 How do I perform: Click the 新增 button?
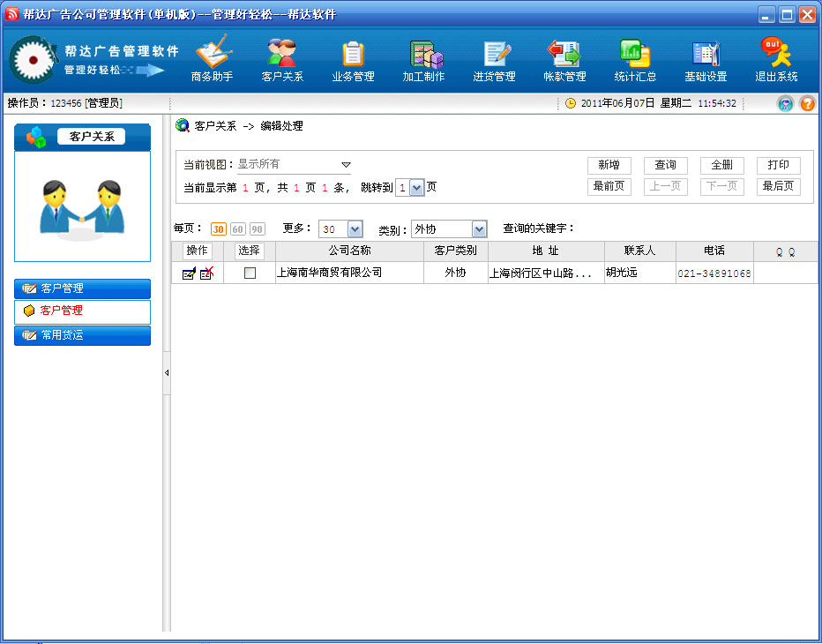tap(609, 165)
